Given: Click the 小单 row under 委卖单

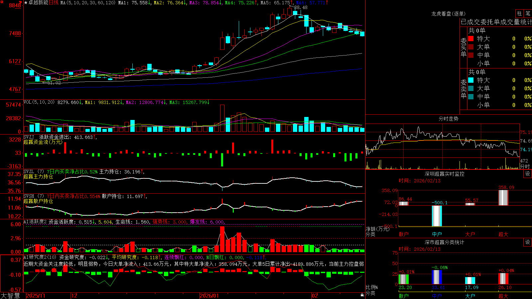Looking at the screenshot, I should (500, 105).
